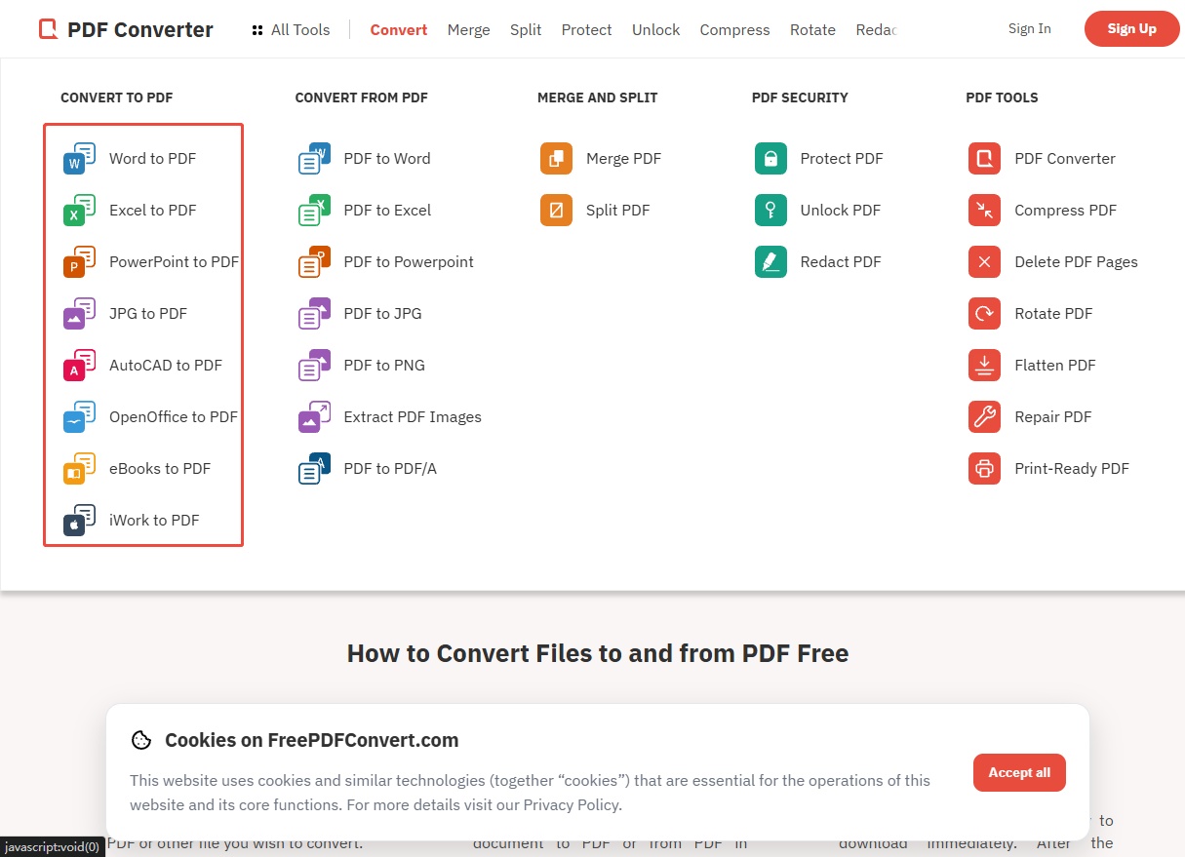Image resolution: width=1185 pixels, height=857 pixels.
Task: Open the Split PDF link text
Action: (x=617, y=210)
